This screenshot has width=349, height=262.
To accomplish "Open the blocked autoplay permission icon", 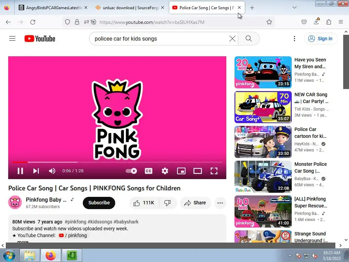I will pyautogui.click(x=94, y=22).
